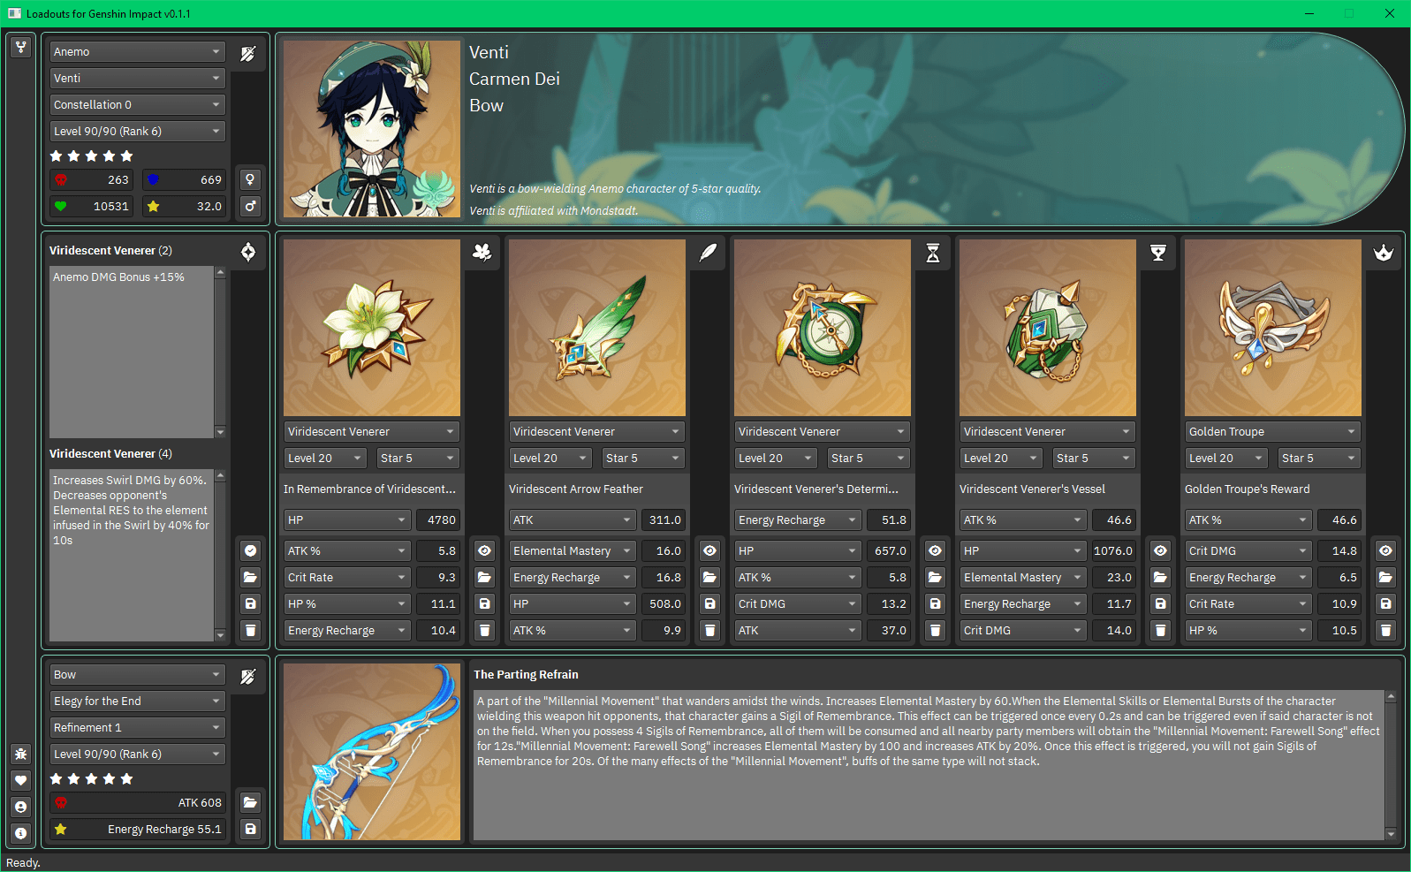Toggle the checkmark circle button above the flower folder
Viewport: 1411px width, 872px height.
251,550
